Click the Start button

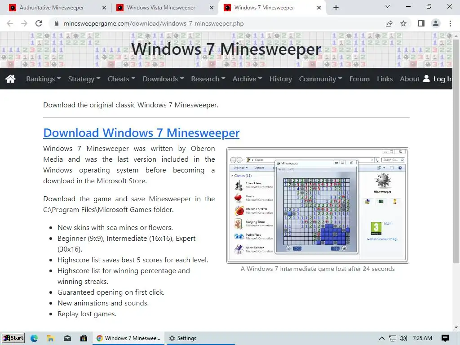13,338
